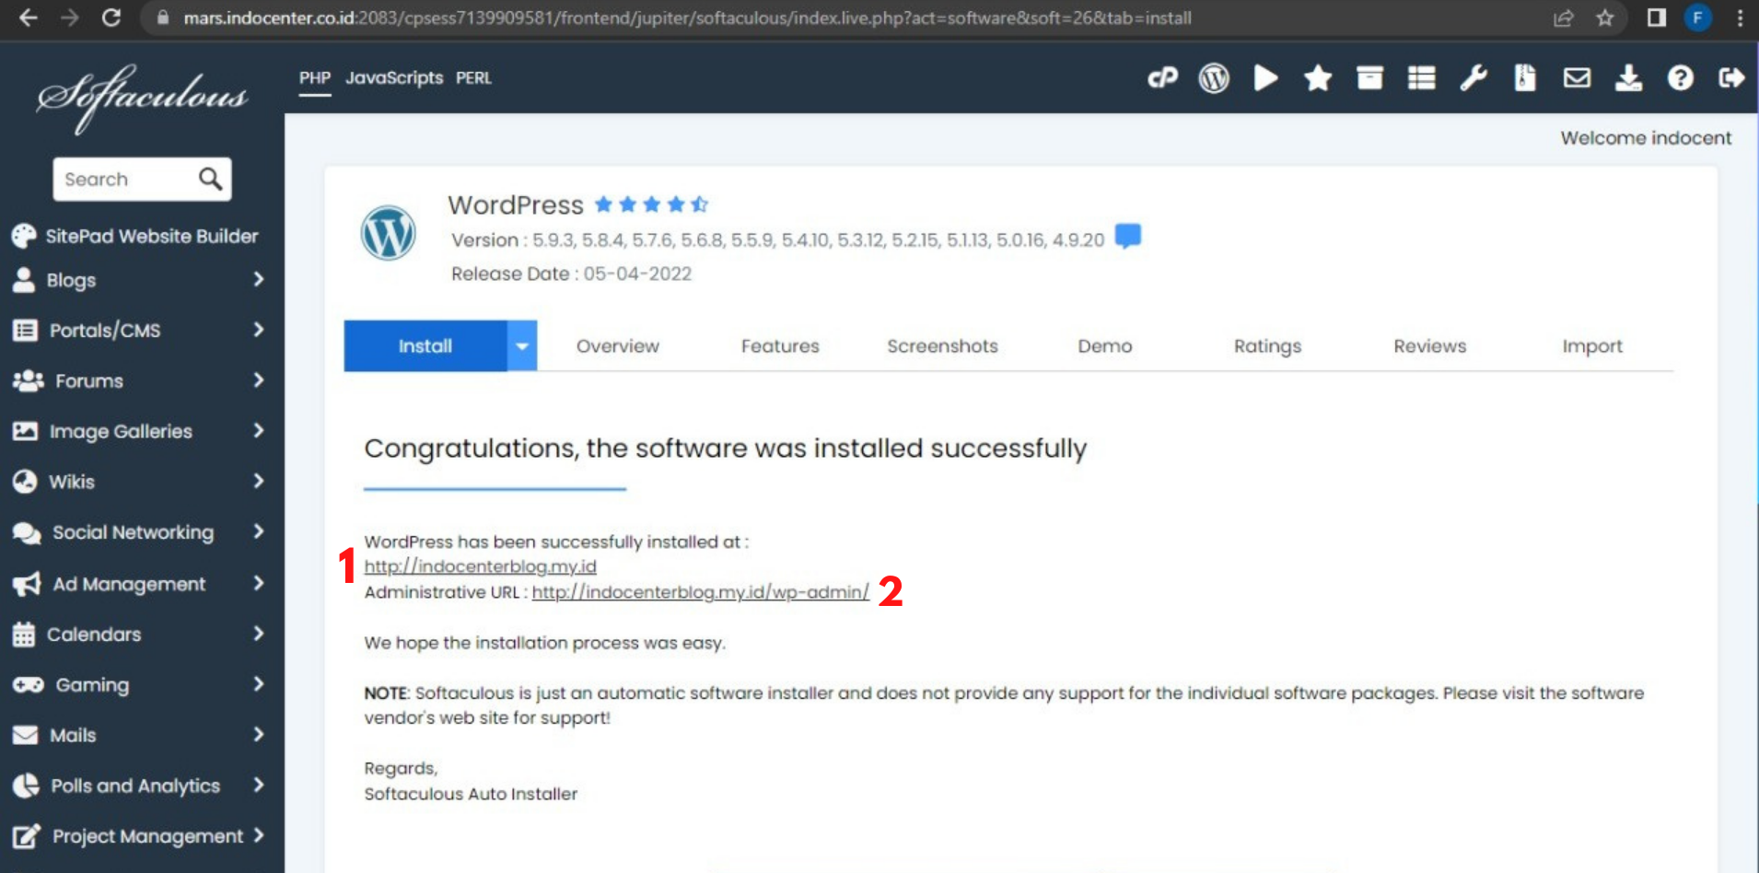Bookmark this page star icon

coord(1605,18)
